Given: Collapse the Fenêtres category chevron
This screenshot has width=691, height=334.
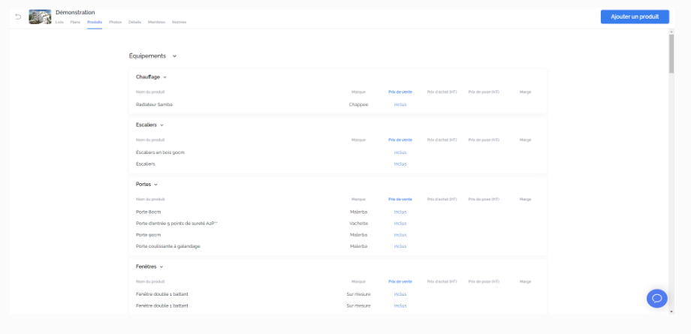Looking at the screenshot, I should [161, 267].
